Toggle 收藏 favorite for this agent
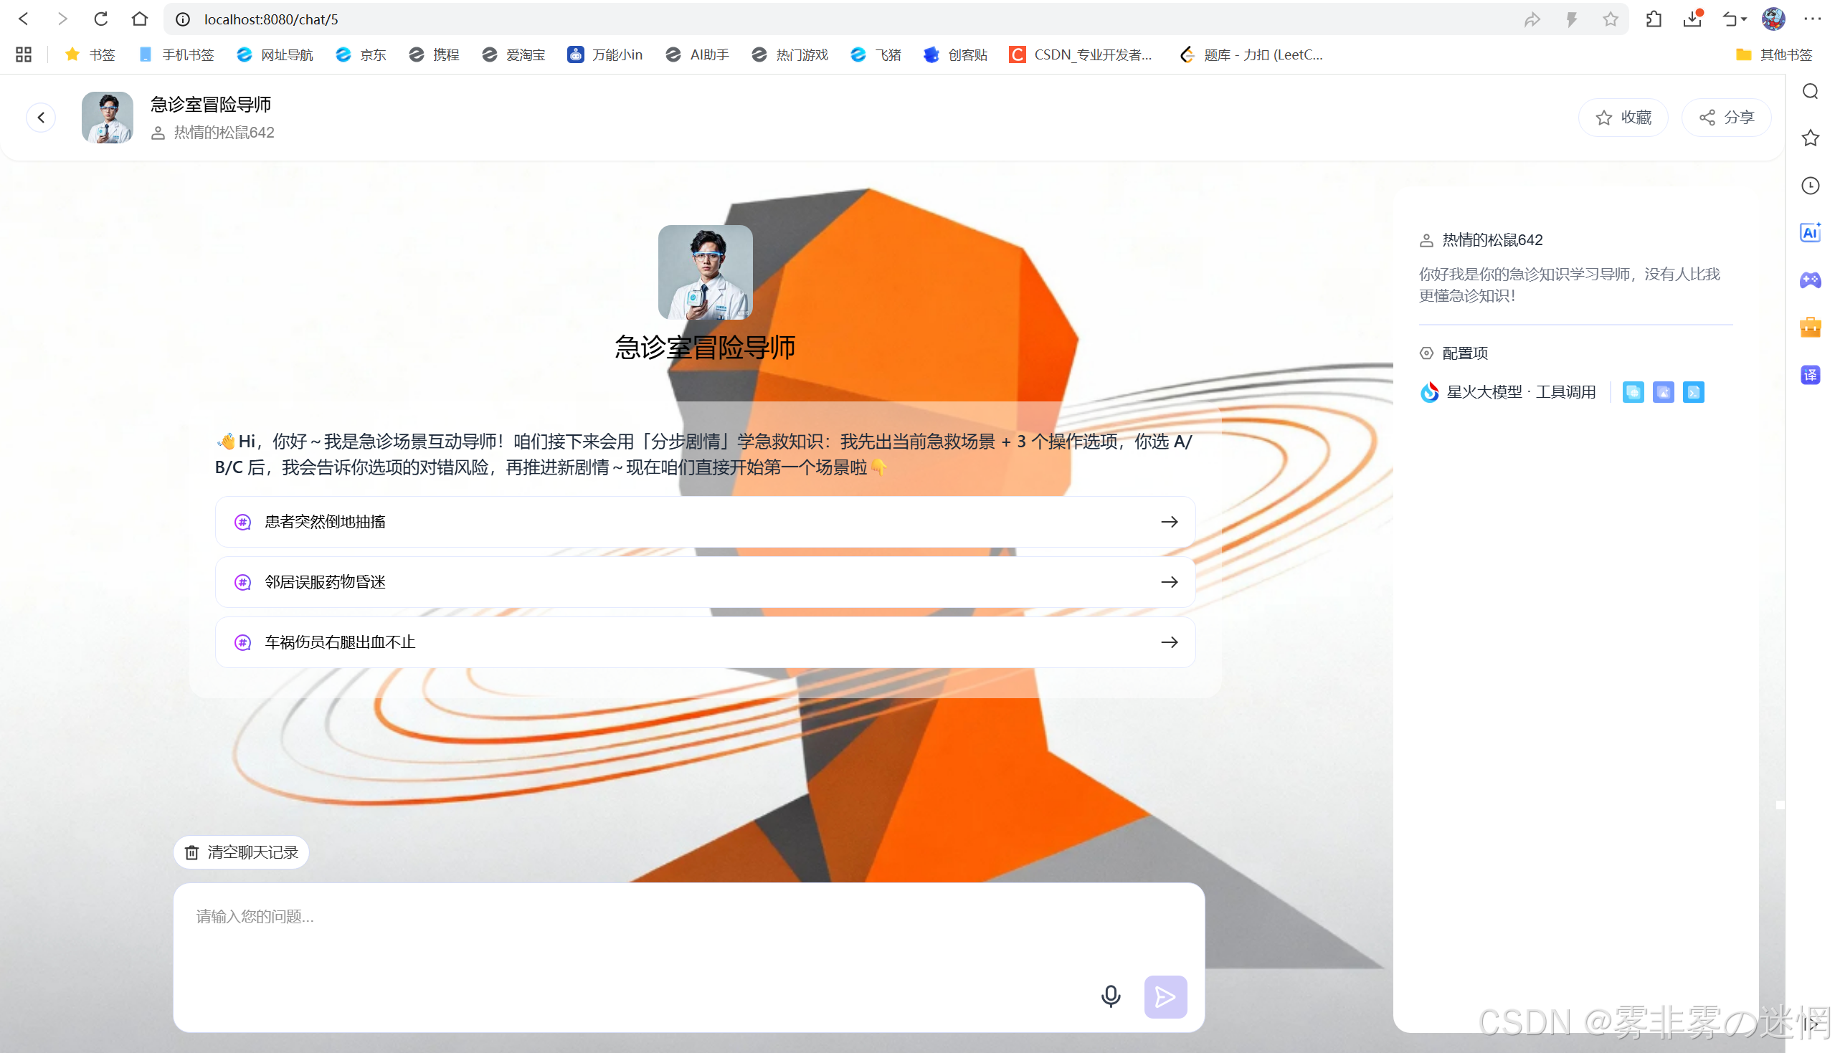Viewport: 1835px width, 1053px height. click(x=1623, y=117)
